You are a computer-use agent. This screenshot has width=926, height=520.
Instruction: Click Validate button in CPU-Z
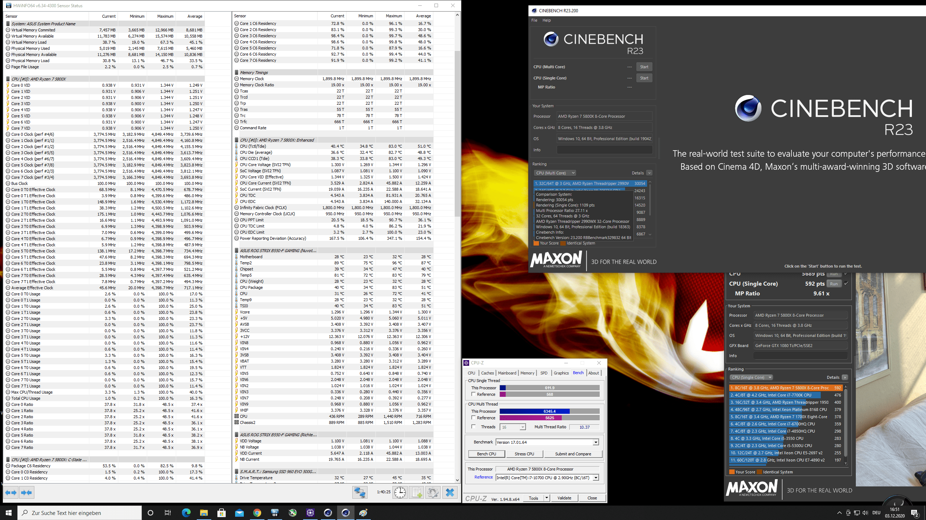pos(564,498)
